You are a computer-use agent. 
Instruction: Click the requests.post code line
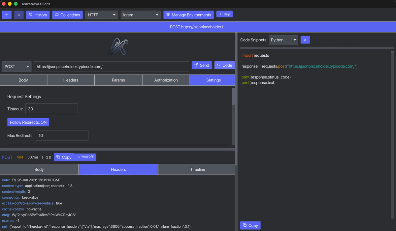pyautogui.click(x=300, y=66)
